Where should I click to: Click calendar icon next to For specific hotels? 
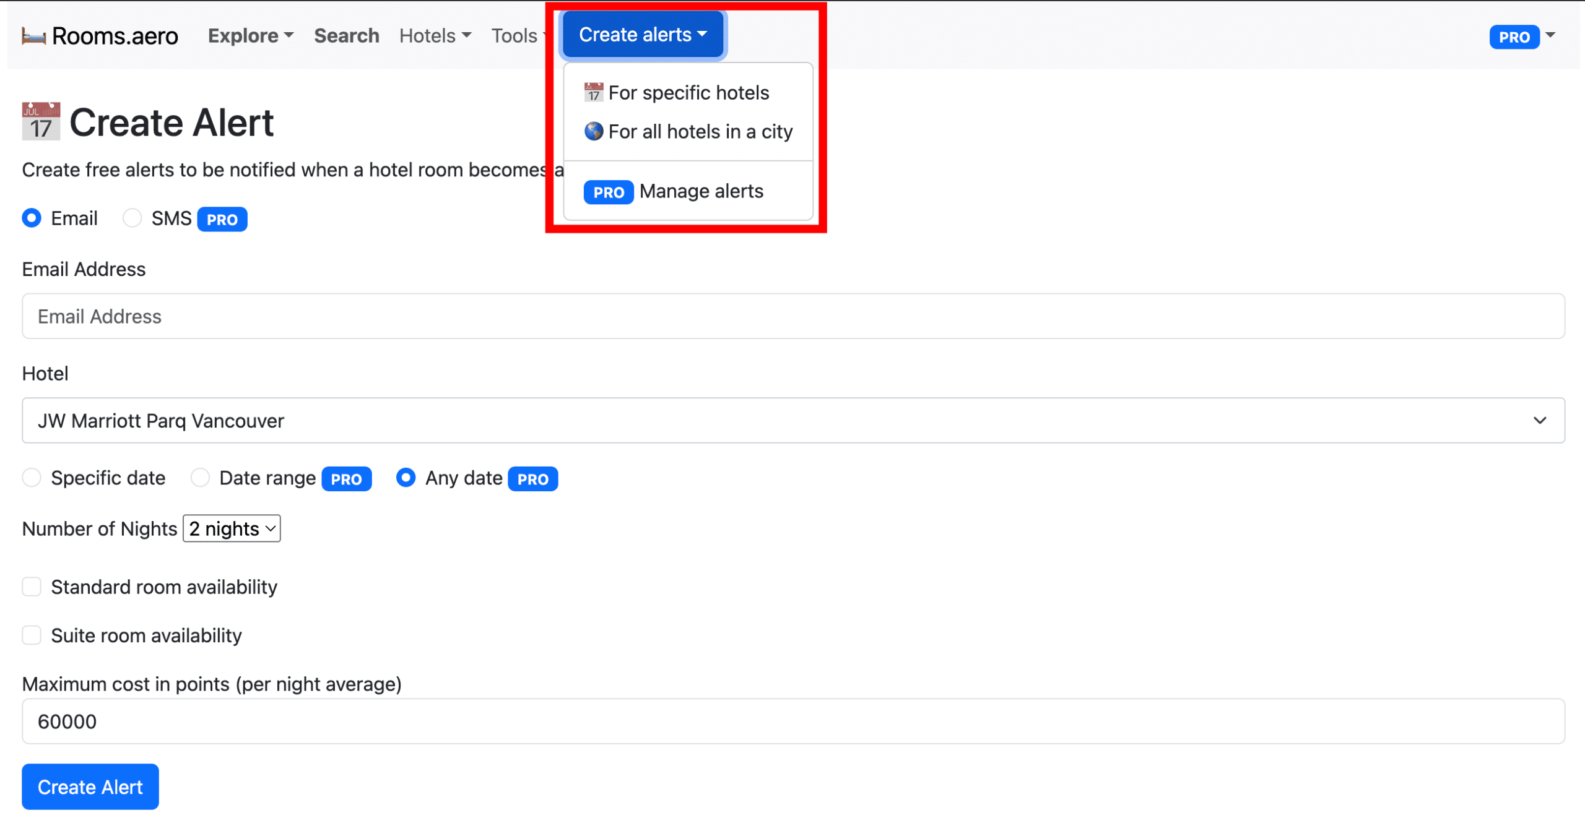(x=593, y=93)
